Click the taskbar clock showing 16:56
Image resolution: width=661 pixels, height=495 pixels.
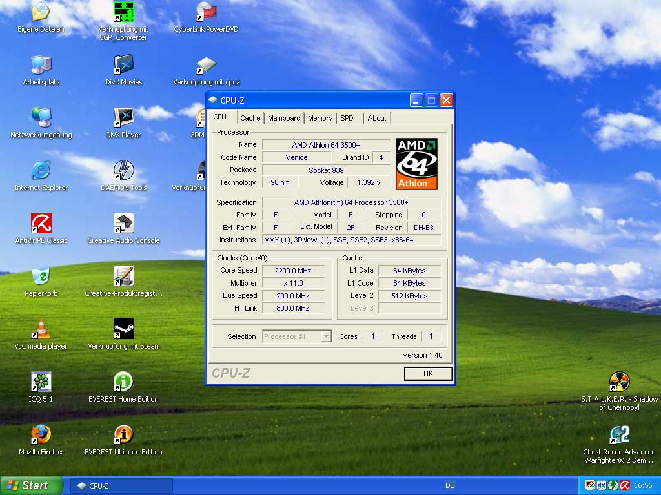coord(643,485)
